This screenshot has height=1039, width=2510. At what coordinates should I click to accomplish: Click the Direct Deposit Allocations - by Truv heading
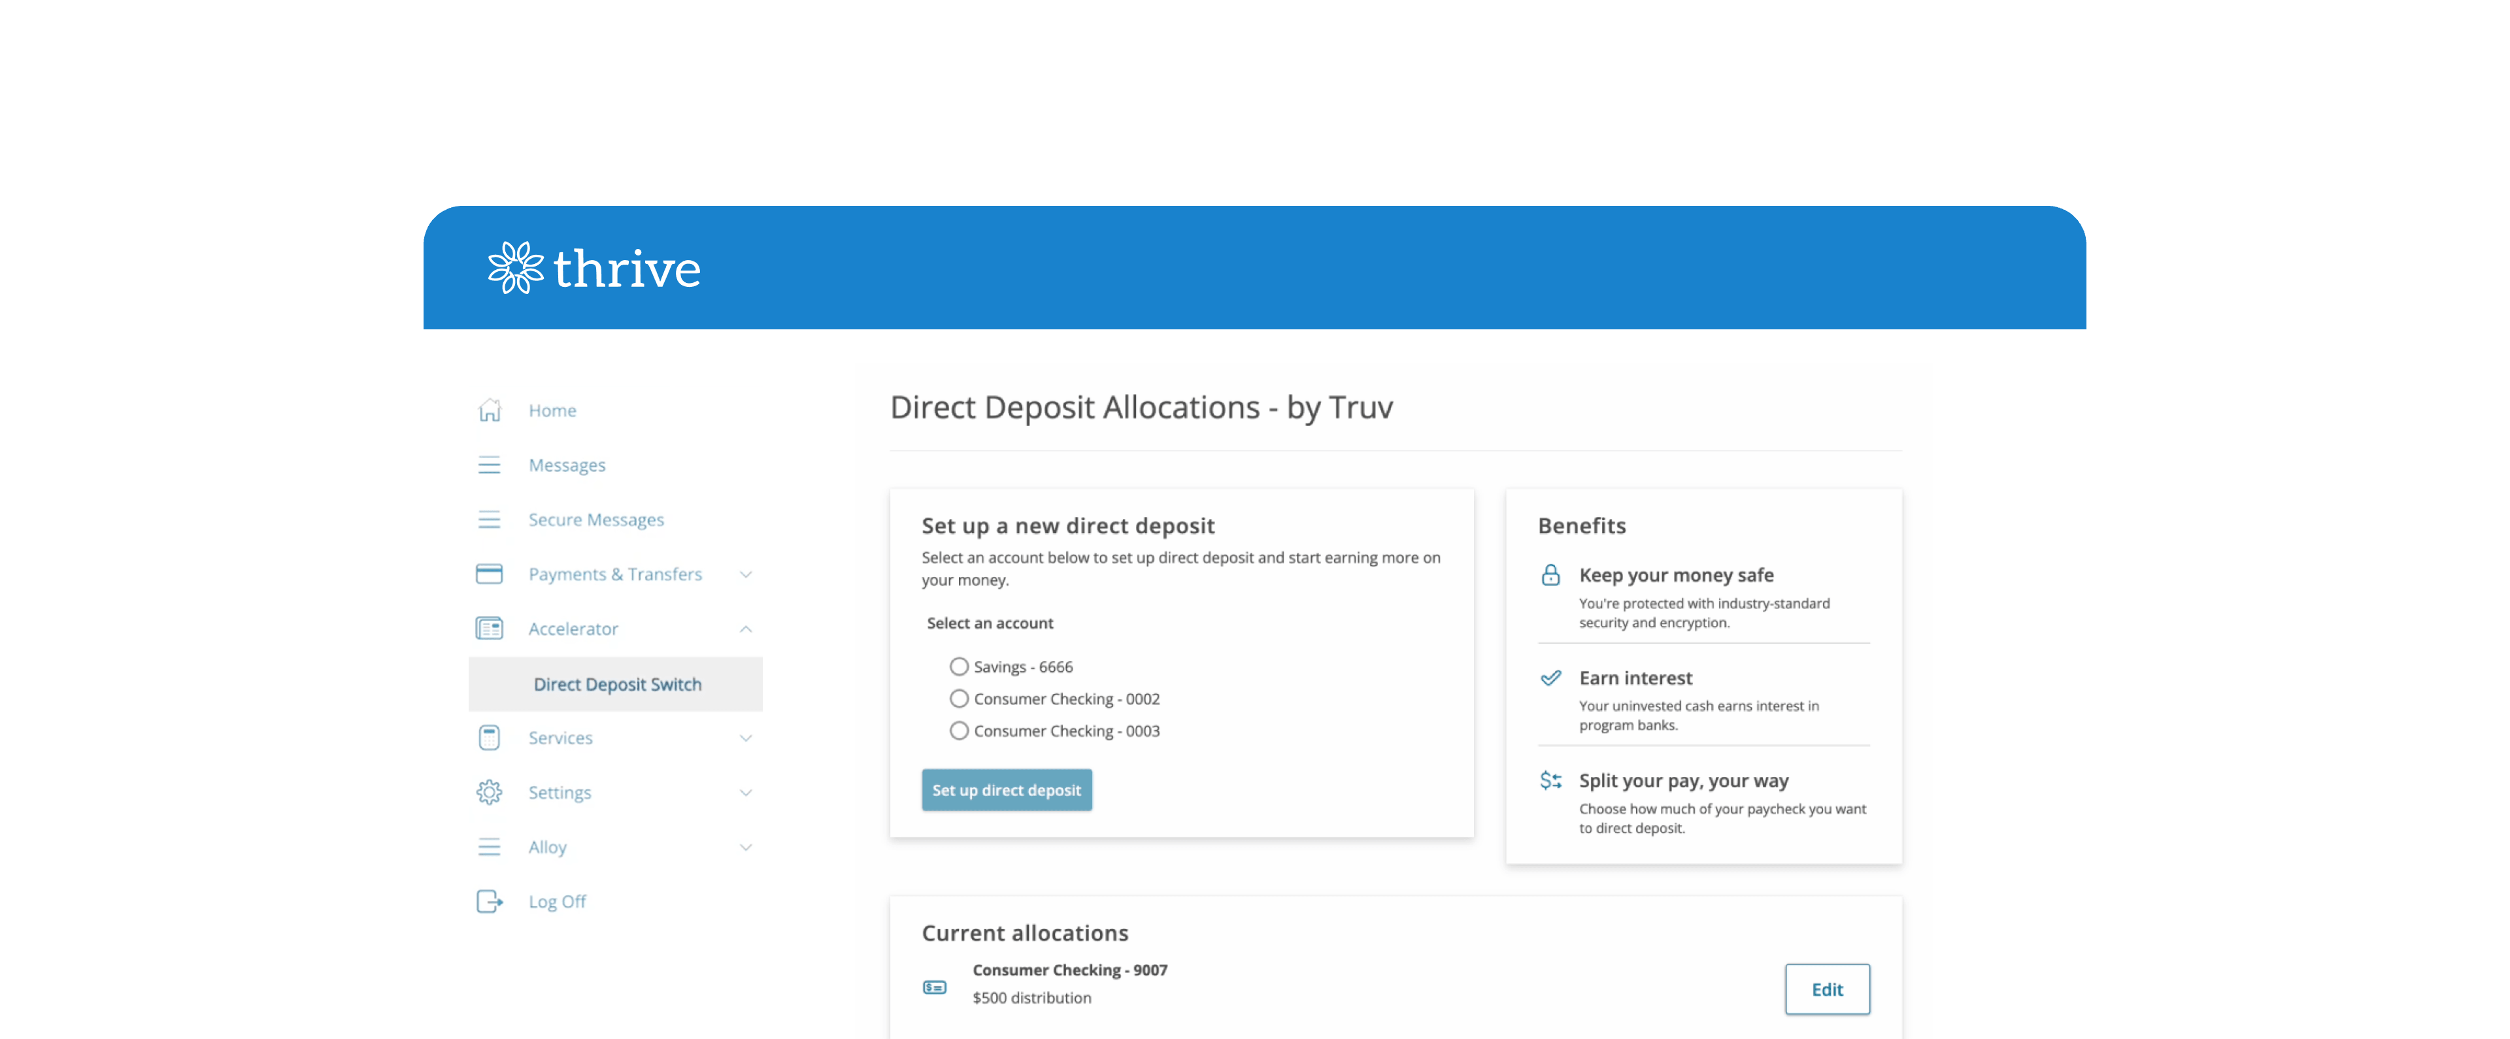1141,407
